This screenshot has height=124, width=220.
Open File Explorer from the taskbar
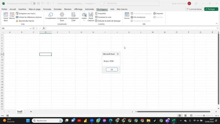(148, 121)
